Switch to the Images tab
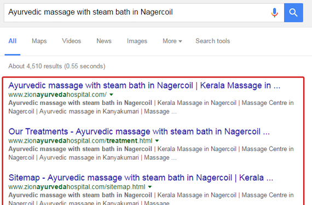 [x=137, y=41]
